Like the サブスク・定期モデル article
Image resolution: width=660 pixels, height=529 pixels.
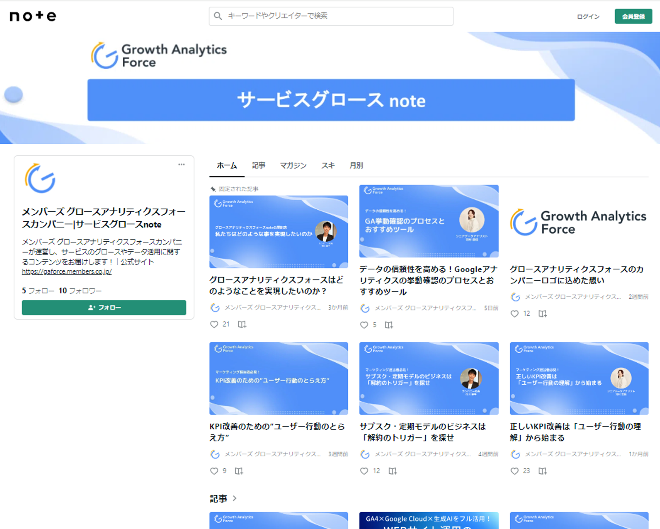(364, 471)
